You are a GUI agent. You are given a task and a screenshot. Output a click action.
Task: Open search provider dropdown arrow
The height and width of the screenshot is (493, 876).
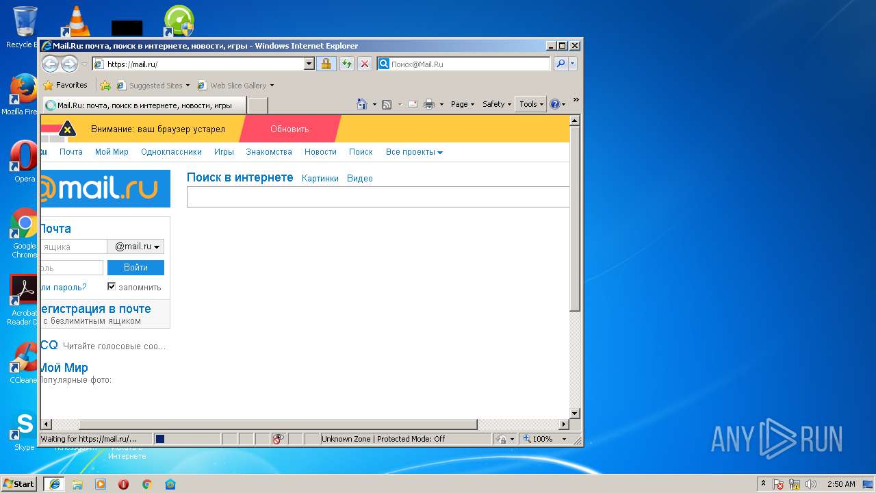point(573,64)
